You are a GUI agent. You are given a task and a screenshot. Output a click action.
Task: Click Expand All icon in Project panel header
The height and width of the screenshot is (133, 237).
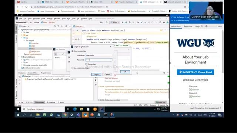point(58,26)
